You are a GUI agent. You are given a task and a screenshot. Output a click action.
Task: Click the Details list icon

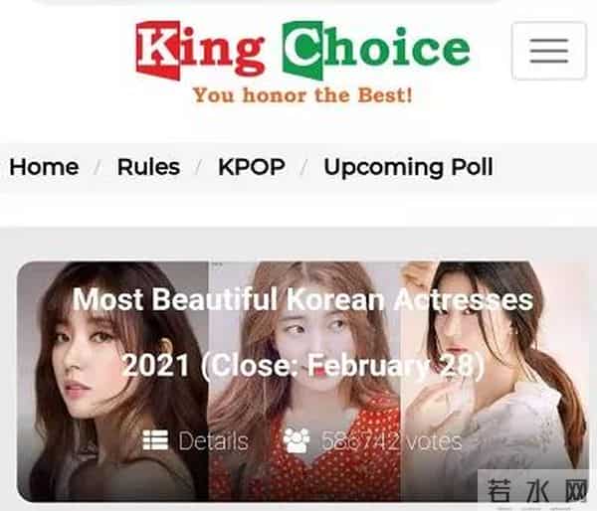(155, 440)
